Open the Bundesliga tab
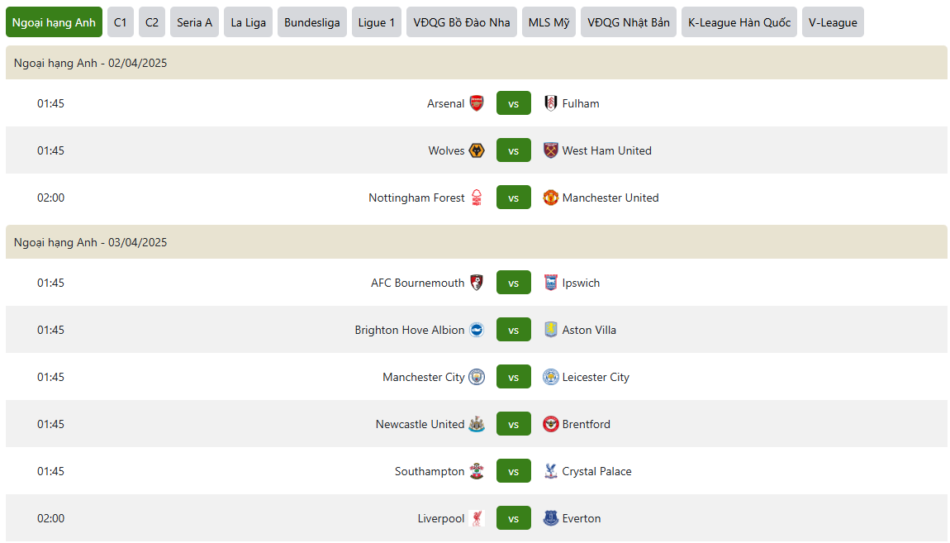 (312, 22)
